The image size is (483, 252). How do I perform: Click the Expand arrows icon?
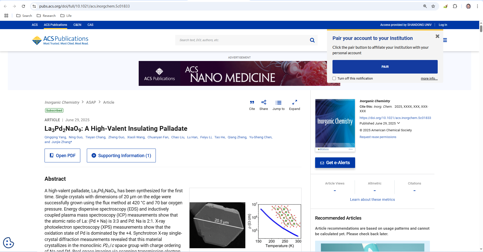pos(294,102)
